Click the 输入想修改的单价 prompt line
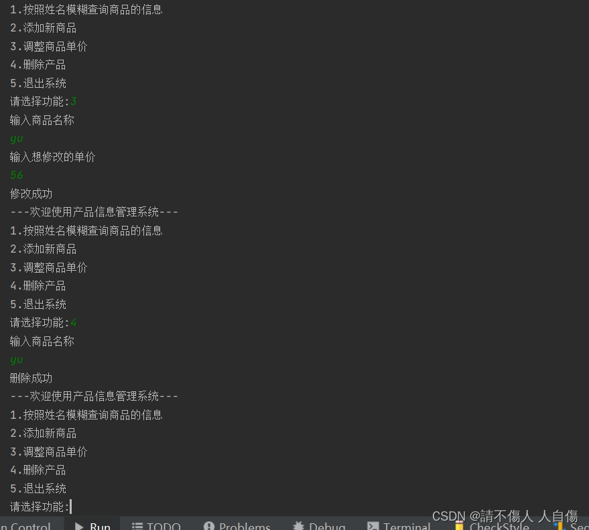This screenshot has height=530, width=589. [52, 157]
